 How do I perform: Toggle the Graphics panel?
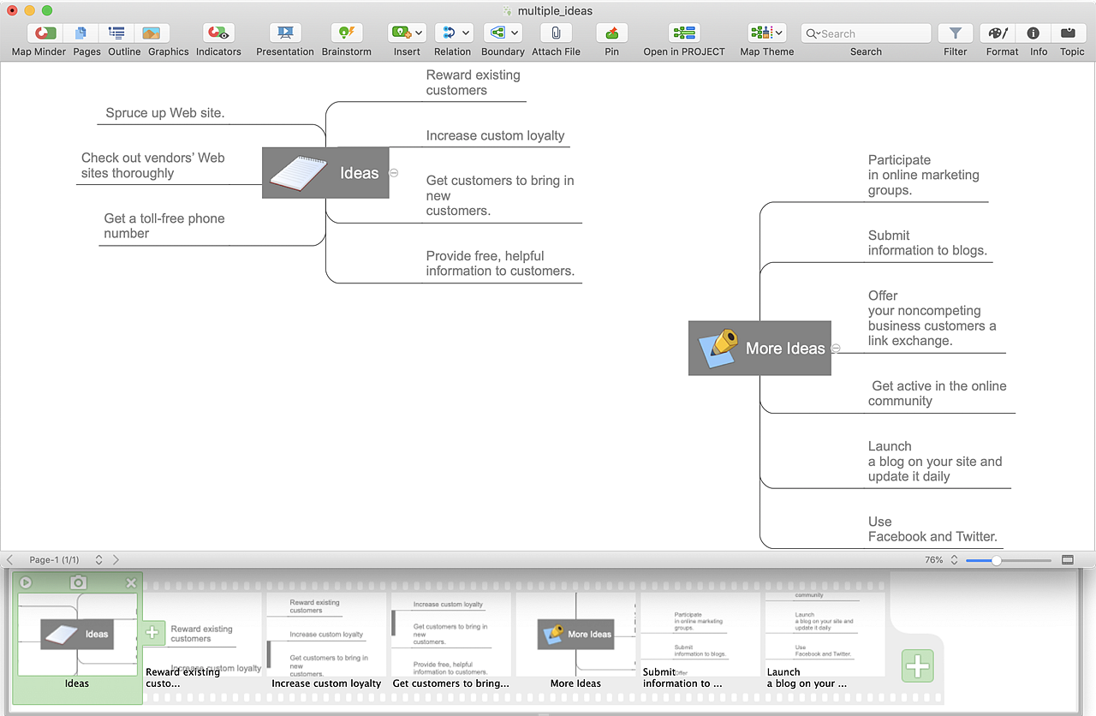tap(152, 33)
